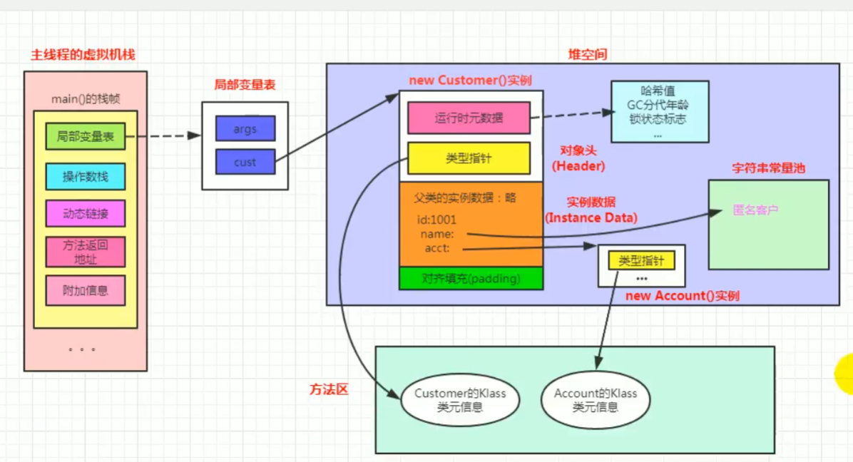Click the name: field text

(x=436, y=235)
